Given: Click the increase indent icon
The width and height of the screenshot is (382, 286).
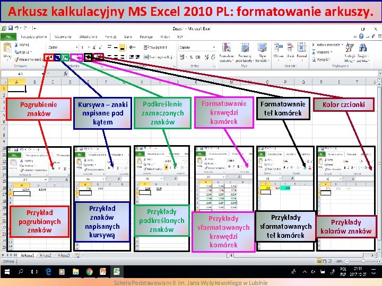Looking at the screenshot, I should click(x=137, y=57).
